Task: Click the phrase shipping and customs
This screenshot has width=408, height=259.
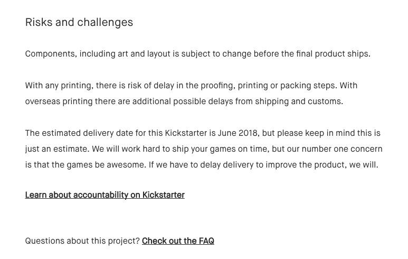Action: [x=299, y=101]
